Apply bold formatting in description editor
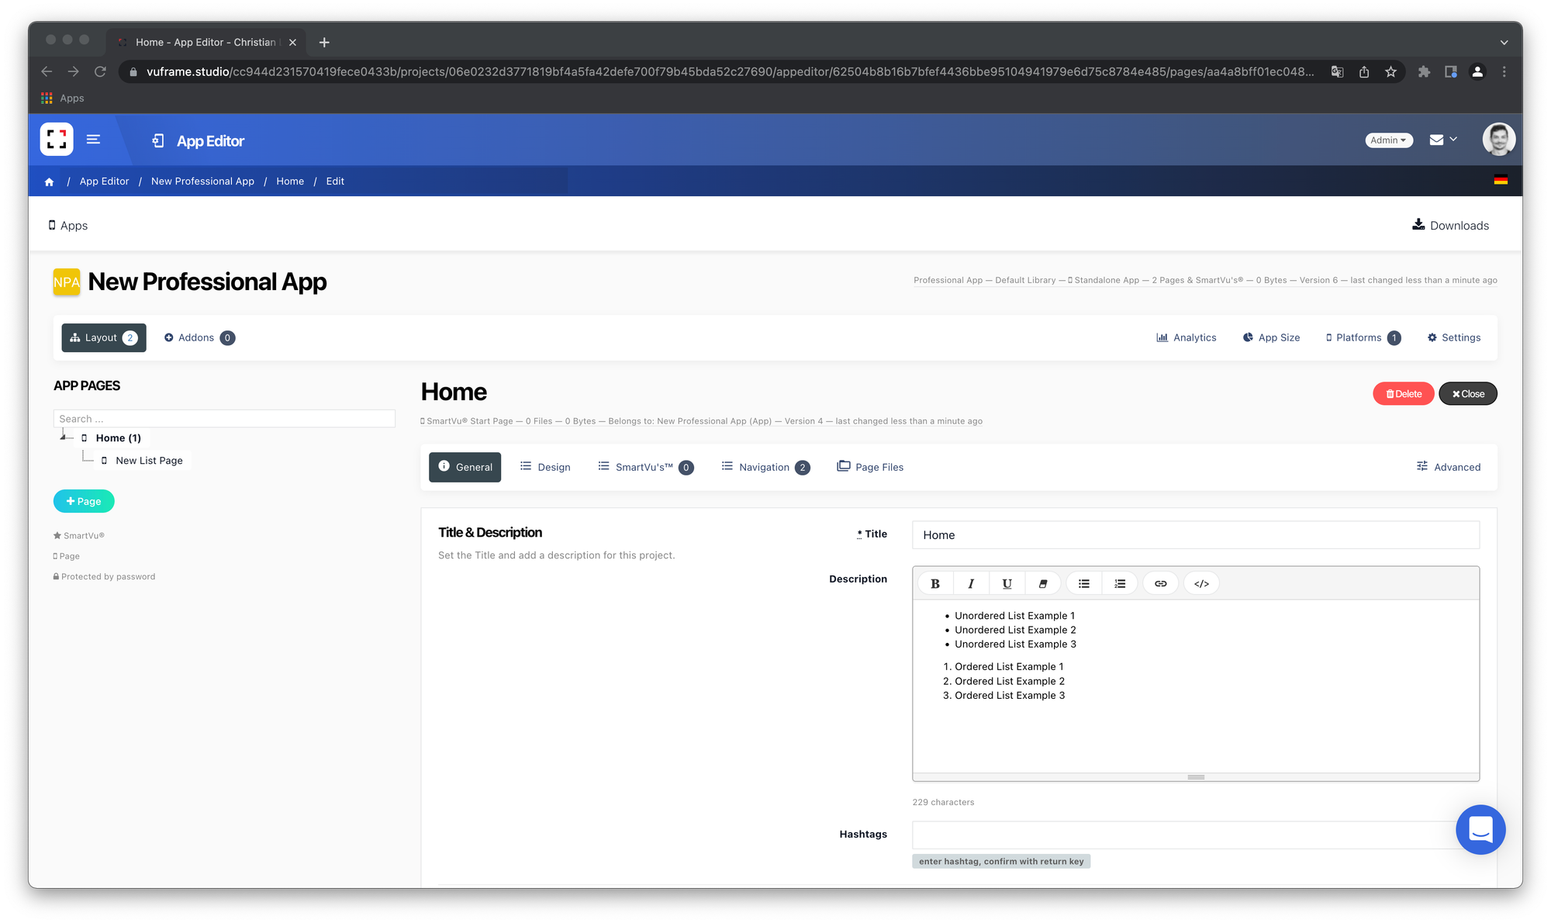The image size is (1551, 923). coord(935,583)
